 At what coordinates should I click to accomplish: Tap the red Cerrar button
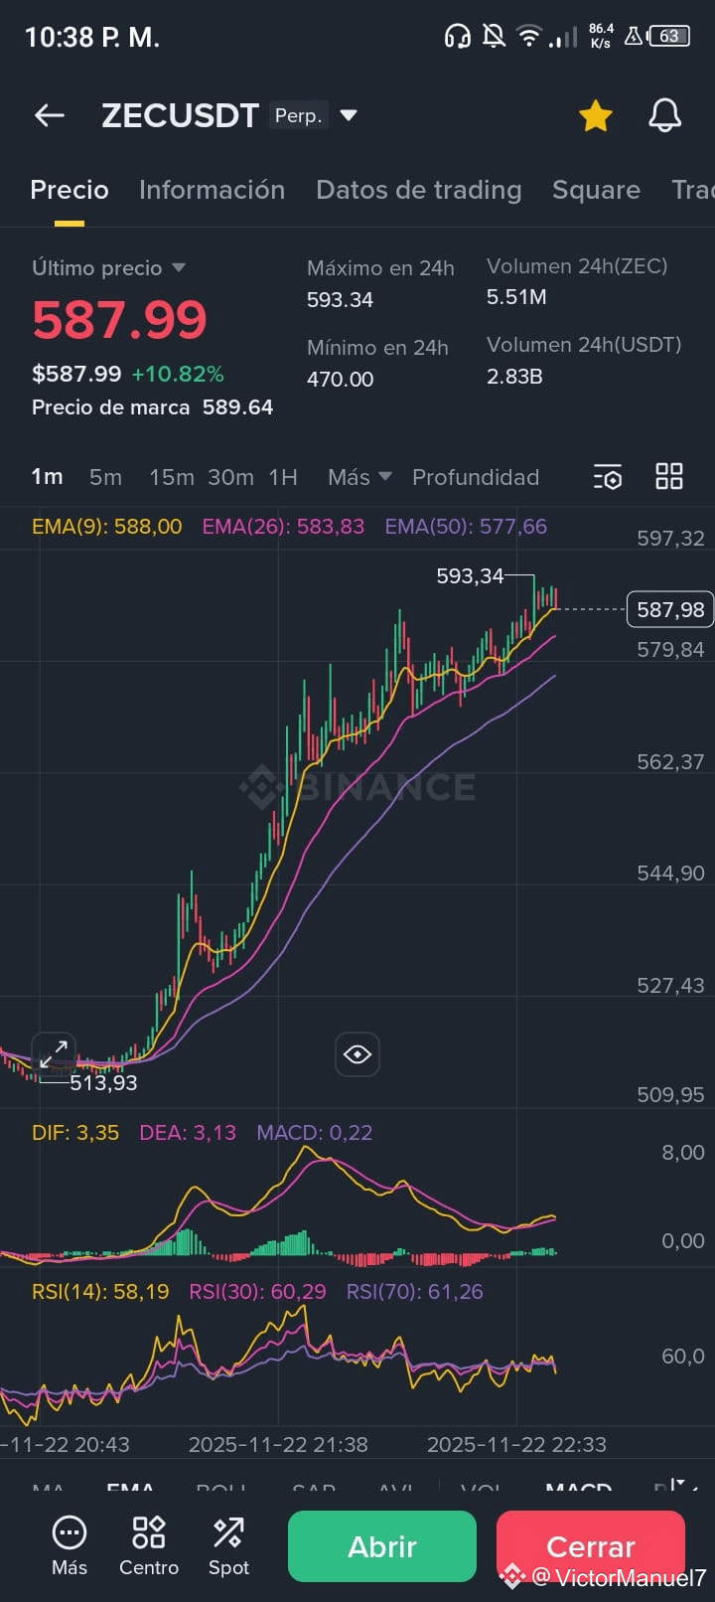591,1546
